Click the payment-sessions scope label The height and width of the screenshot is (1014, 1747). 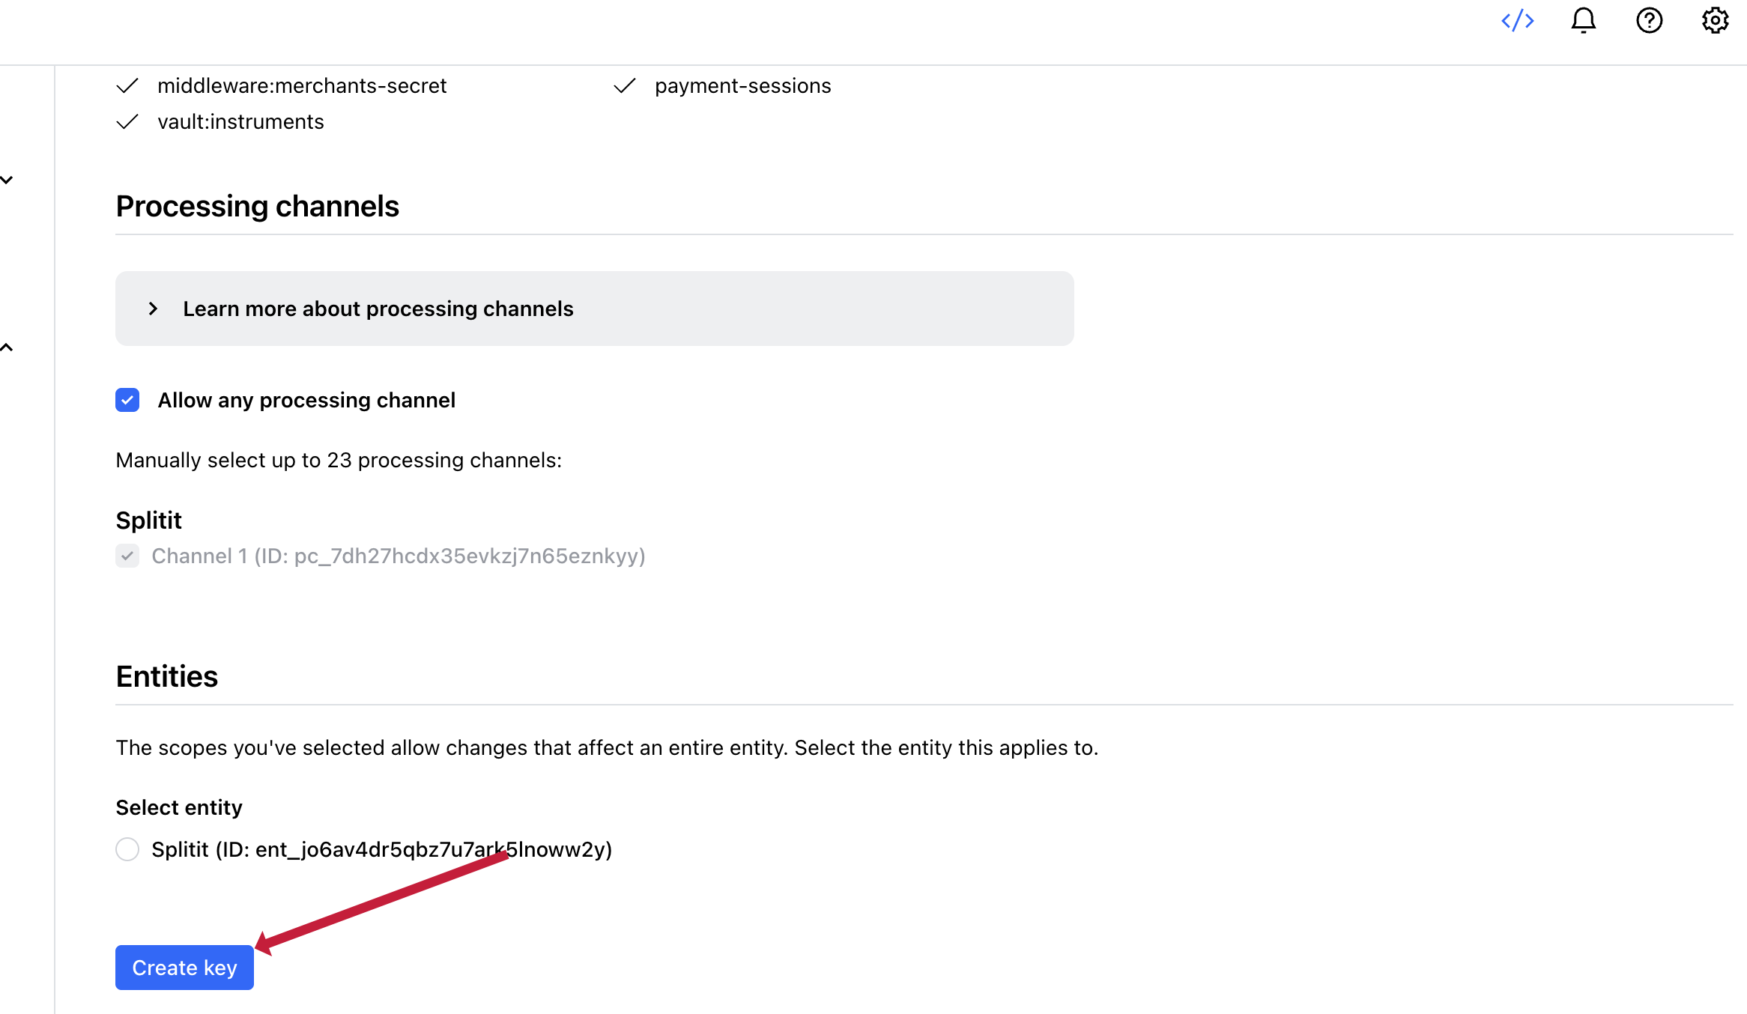coord(742,86)
